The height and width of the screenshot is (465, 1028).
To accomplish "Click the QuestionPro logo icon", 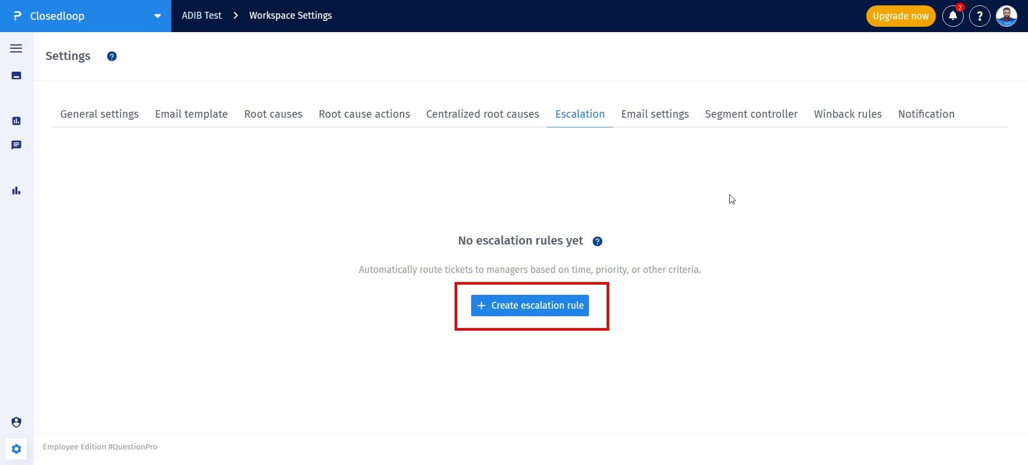I will click(x=17, y=16).
